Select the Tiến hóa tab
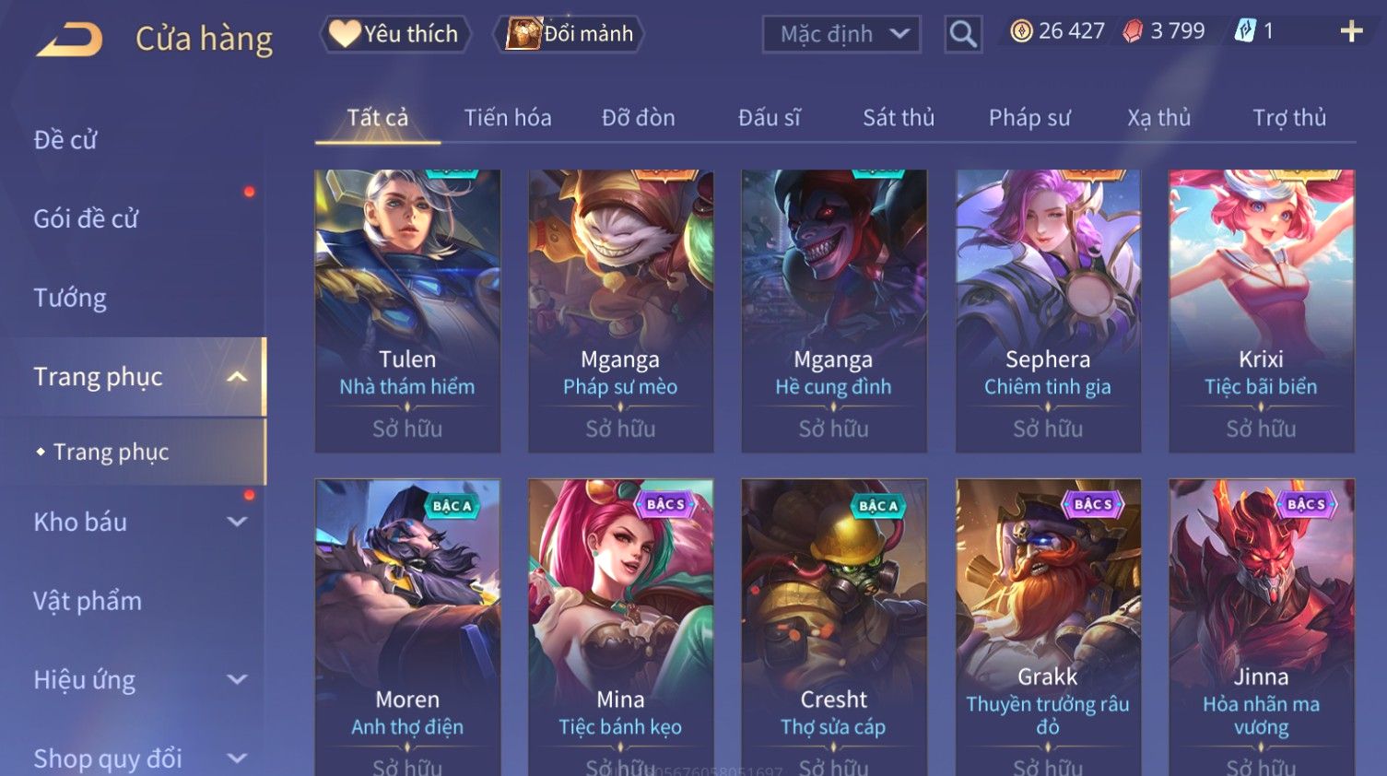The image size is (1387, 776). point(508,118)
